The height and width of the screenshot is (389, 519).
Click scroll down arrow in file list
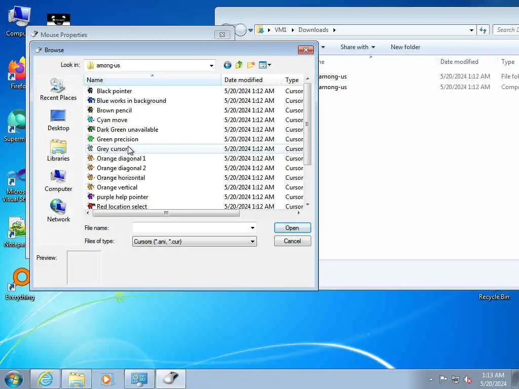(308, 205)
